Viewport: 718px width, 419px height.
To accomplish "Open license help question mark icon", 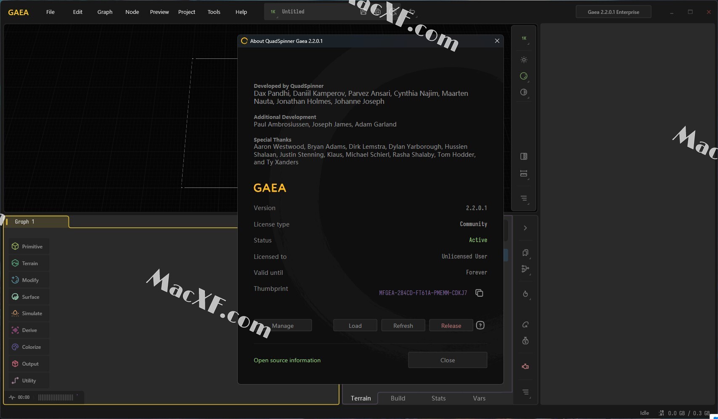I will point(480,325).
